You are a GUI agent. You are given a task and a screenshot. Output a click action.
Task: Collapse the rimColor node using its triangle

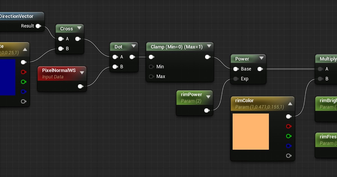(290, 103)
